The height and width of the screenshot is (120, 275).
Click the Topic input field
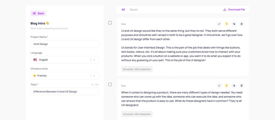[64, 91]
